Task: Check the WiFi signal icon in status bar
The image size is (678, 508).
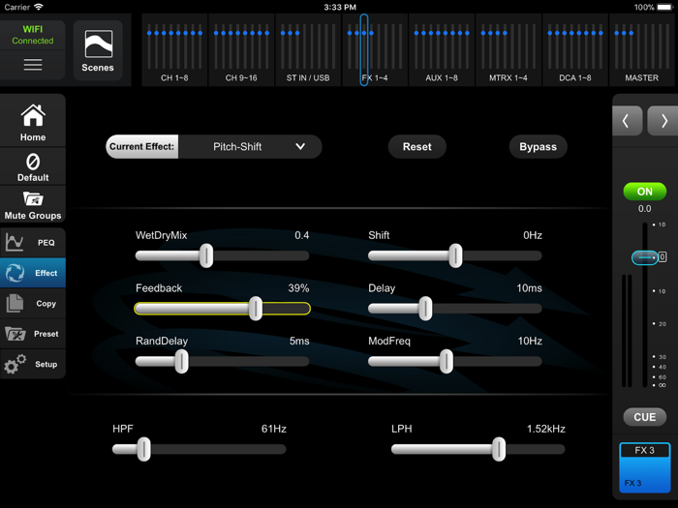Action: click(x=39, y=7)
